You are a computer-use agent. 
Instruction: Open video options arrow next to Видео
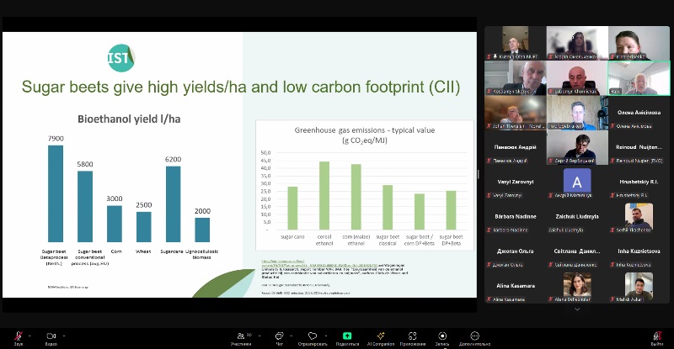click(64, 336)
